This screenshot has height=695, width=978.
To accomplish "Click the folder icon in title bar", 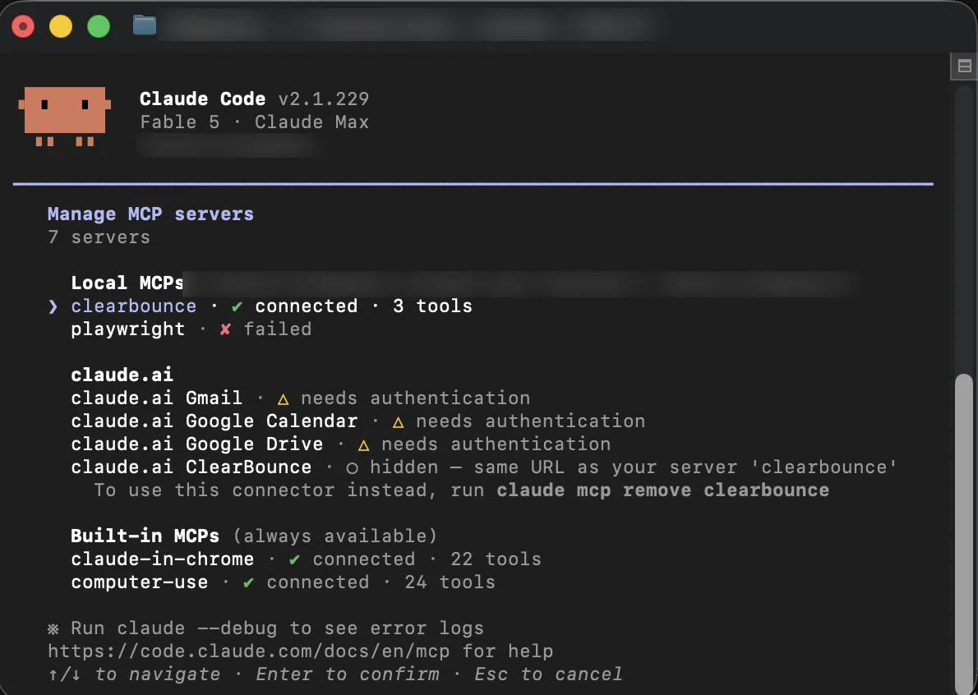I will click(x=144, y=25).
